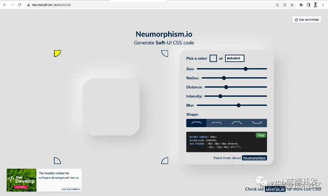
Task: Select the top-right light source corner
Action: pos(165,53)
